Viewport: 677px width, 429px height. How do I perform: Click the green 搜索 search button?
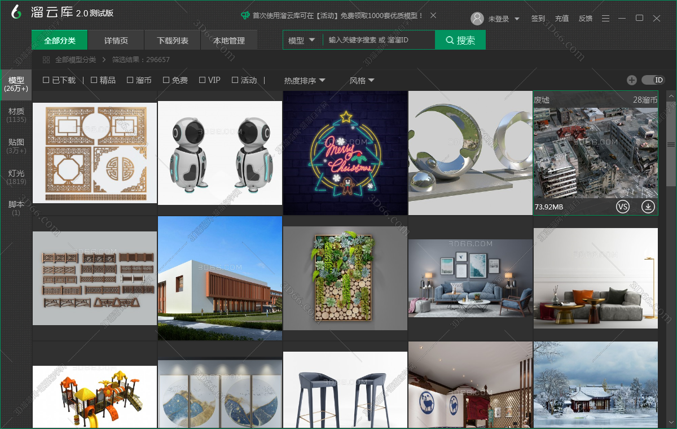coord(460,40)
